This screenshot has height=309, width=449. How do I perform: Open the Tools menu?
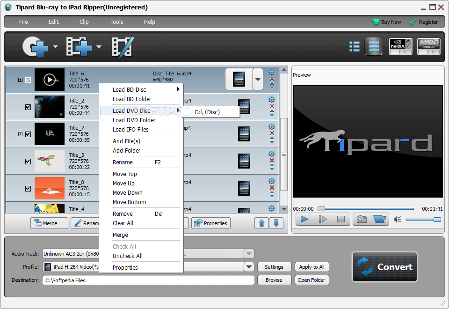pyautogui.click(x=116, y=22)
